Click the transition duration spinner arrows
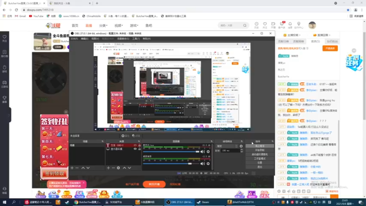This screenshot has height=206, width=366. coord(242,151)
